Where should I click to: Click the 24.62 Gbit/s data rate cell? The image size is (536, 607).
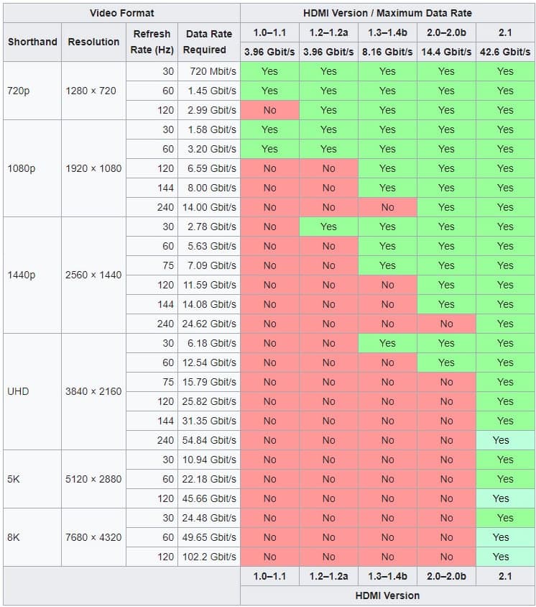tap(209, 324)
